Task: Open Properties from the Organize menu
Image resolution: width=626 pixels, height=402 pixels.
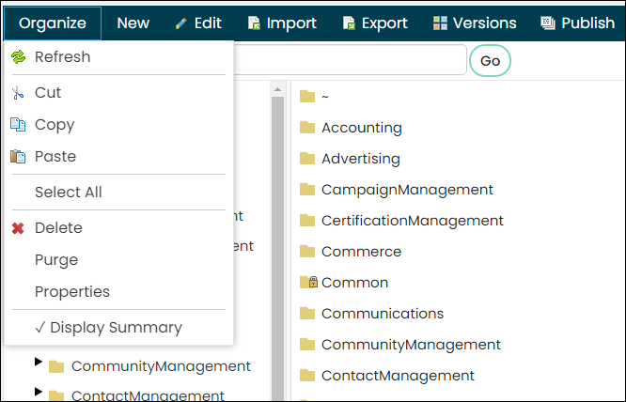Action: point(72,292)
